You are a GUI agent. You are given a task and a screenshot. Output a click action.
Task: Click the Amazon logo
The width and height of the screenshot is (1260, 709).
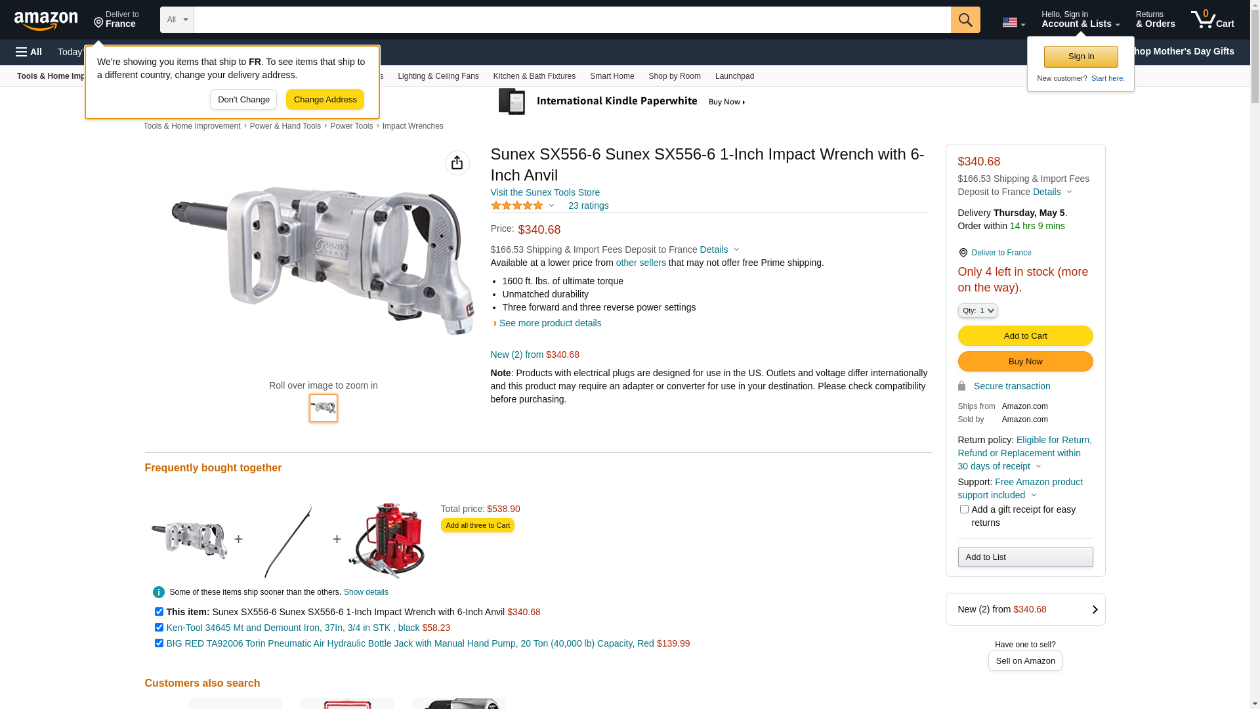click(46, 20)
